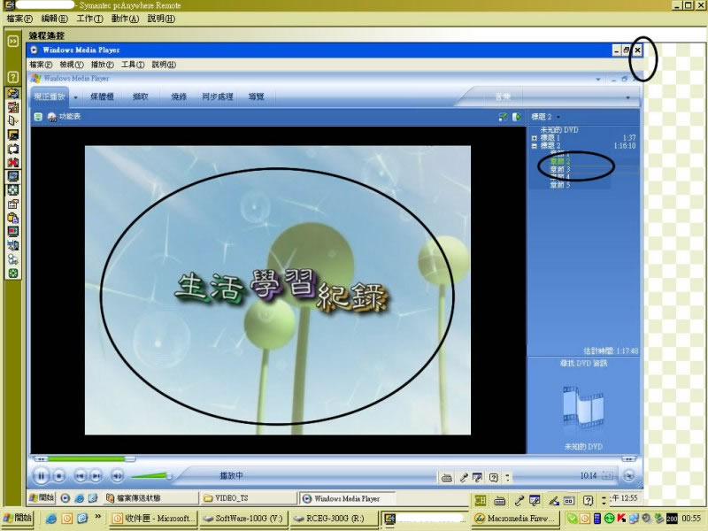The height and width of the screenshot is (531, 708).
Task: Open the 檢視 menu in Windows Media Player
Action: pyautogui.click(x=72, y=65)
